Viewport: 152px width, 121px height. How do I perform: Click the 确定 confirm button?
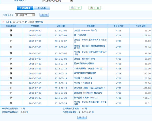click(x=82, y=118)
